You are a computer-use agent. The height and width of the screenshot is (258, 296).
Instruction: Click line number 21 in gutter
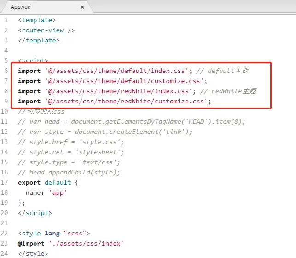pos(4,223)
